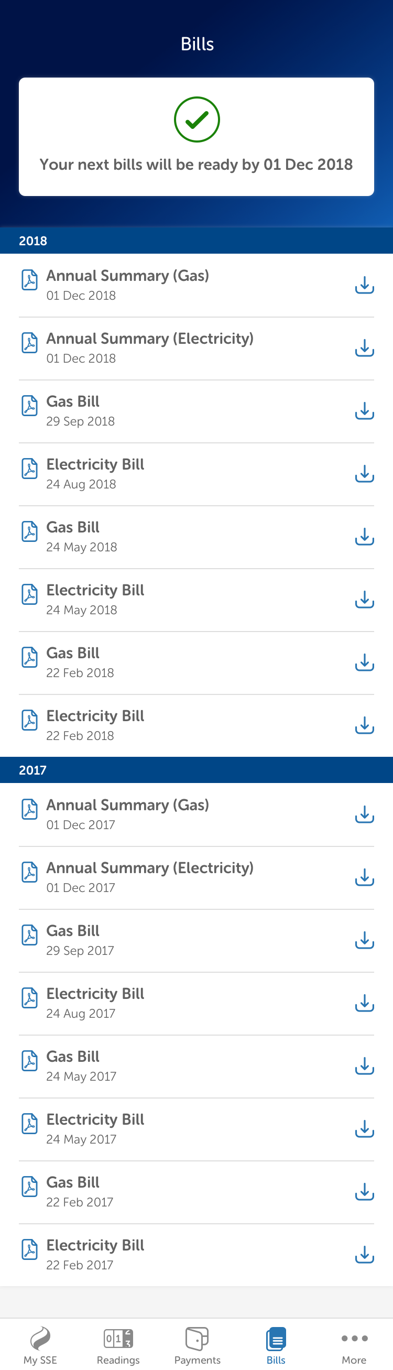Download the Gas Bill from 29 Sep 2018
Image resolution: width=393 pixels, height=1370 pixels.
click(x=364, y=411)
